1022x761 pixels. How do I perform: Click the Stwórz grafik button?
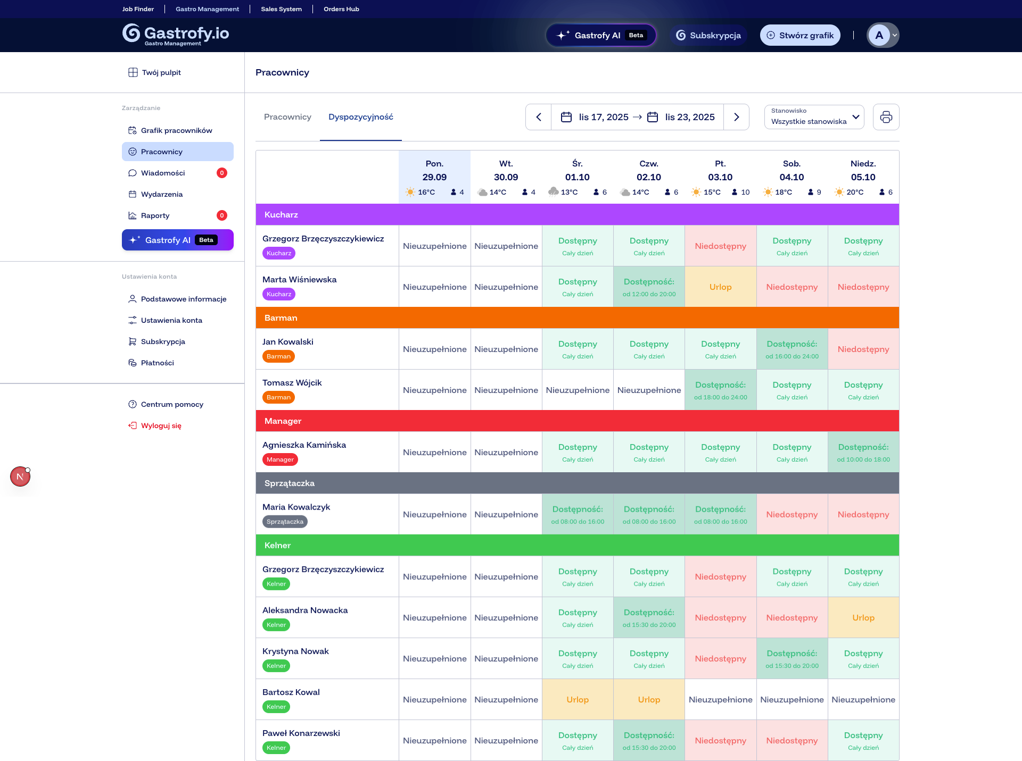click(x=800, y=35)
